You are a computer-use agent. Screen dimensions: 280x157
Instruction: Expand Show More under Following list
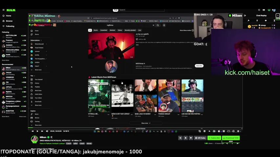(6, 60)
